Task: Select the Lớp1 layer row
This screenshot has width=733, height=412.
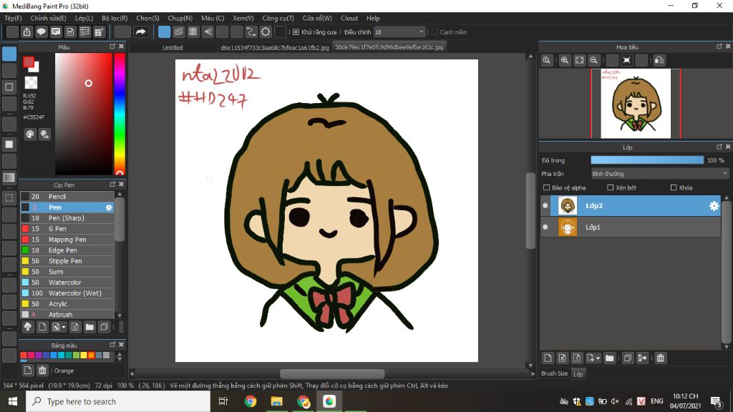Action: [630, 227]
